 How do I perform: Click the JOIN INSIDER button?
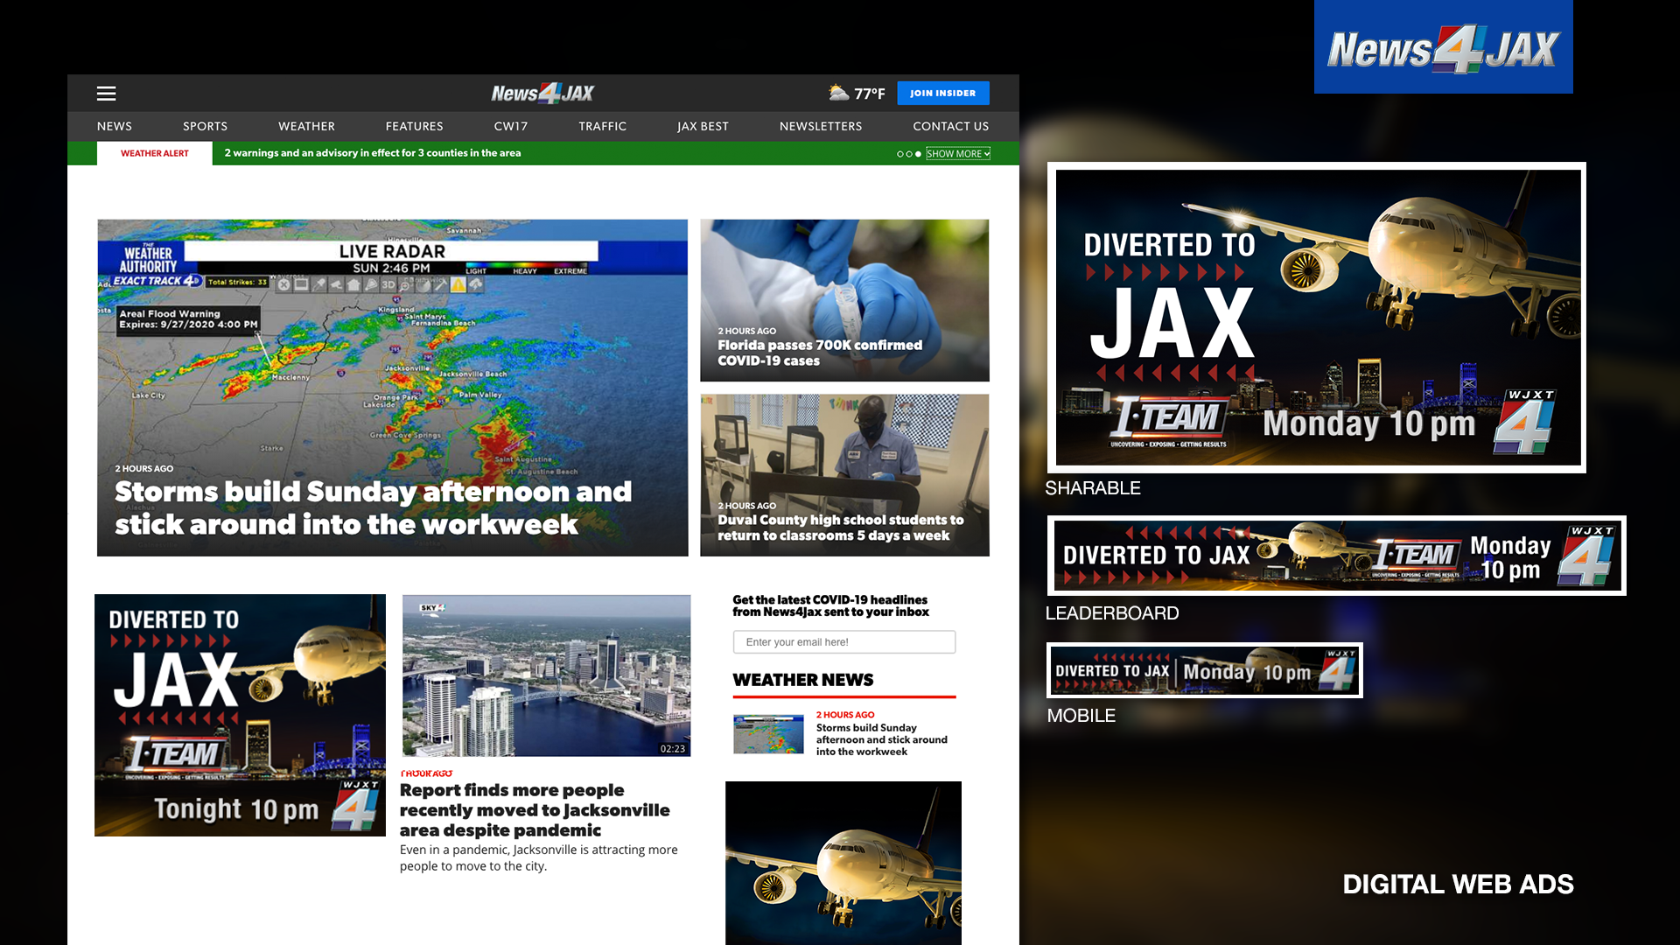pos(942,93)
